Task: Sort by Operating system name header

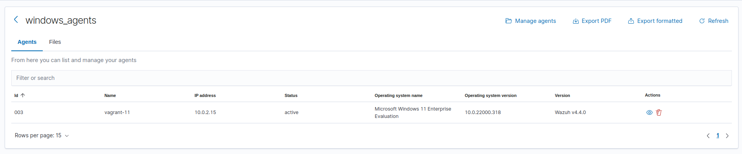Action: [x=398, y=95]
